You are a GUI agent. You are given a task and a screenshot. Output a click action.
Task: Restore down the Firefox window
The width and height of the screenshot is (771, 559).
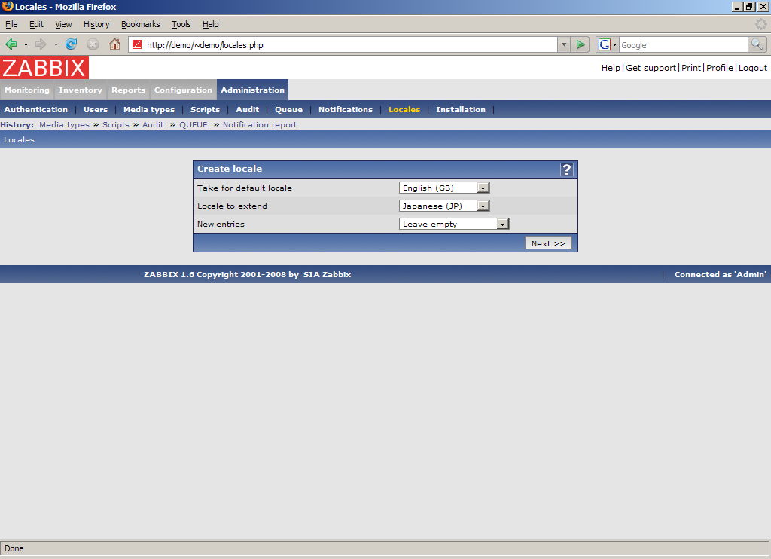pyautogui.click(x=749, y=6)
